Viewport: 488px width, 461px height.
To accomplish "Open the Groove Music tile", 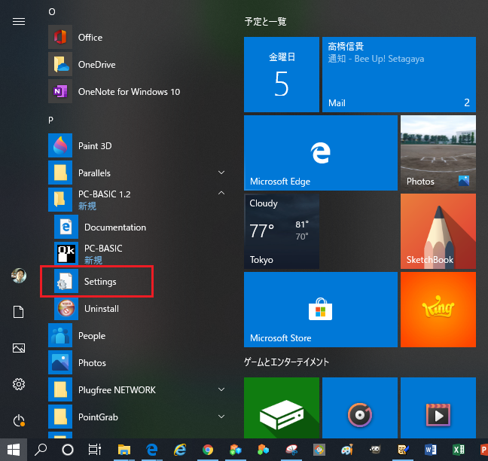I will point(360,408).
